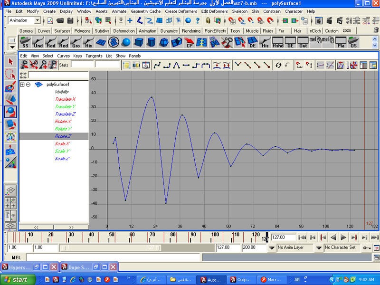Click the polygon cube shelf icon
The width and height of the screenshot is (380, 285).
pos(139,42)
